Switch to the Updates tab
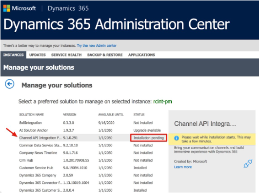The height and width of the screenshot is (194, 259). 38,55
